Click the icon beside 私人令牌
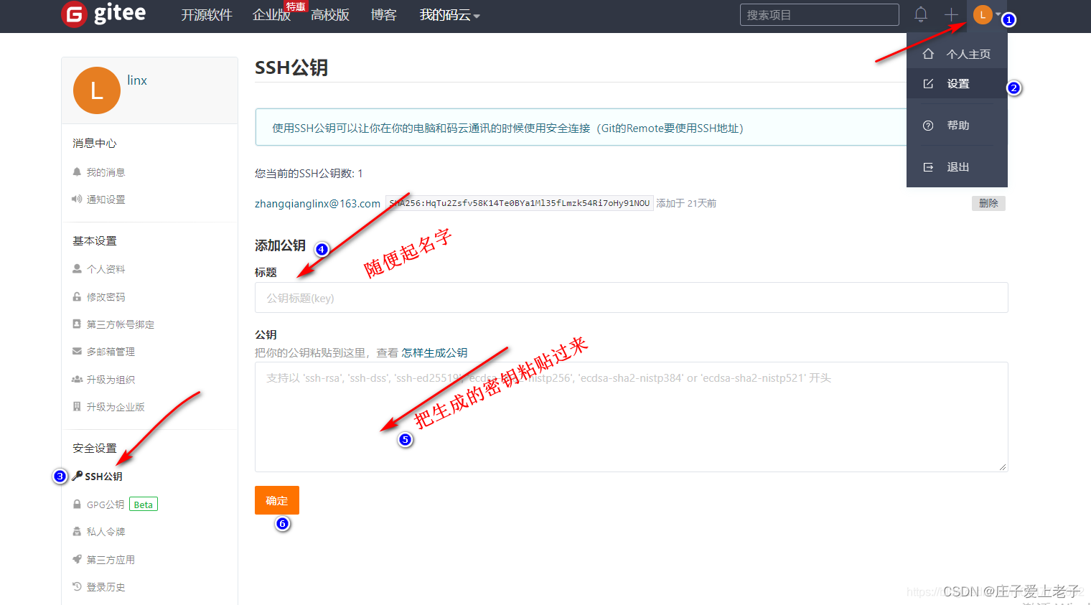 pos(77,532)
